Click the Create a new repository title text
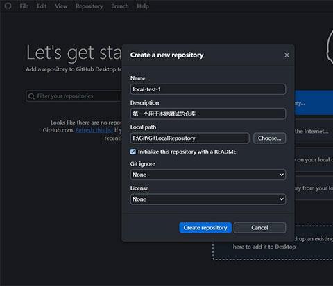This screenshot has width=333, height=286. coord(166,55)
